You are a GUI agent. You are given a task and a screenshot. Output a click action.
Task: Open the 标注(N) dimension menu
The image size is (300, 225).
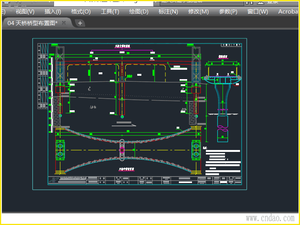[x=168, y=12]
